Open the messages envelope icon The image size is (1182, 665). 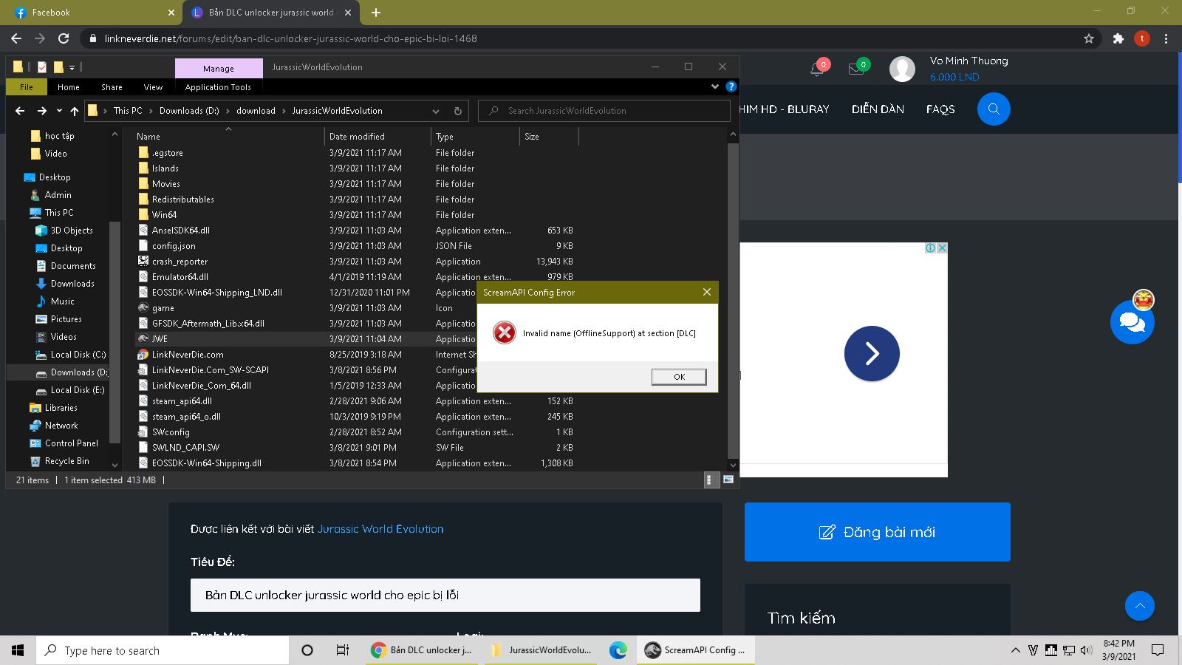[x=856, y=69]
